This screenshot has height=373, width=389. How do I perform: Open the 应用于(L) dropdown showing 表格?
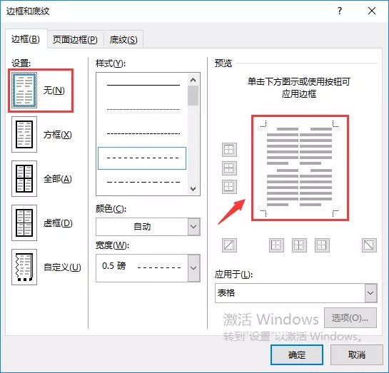click(x=296, y=293)
